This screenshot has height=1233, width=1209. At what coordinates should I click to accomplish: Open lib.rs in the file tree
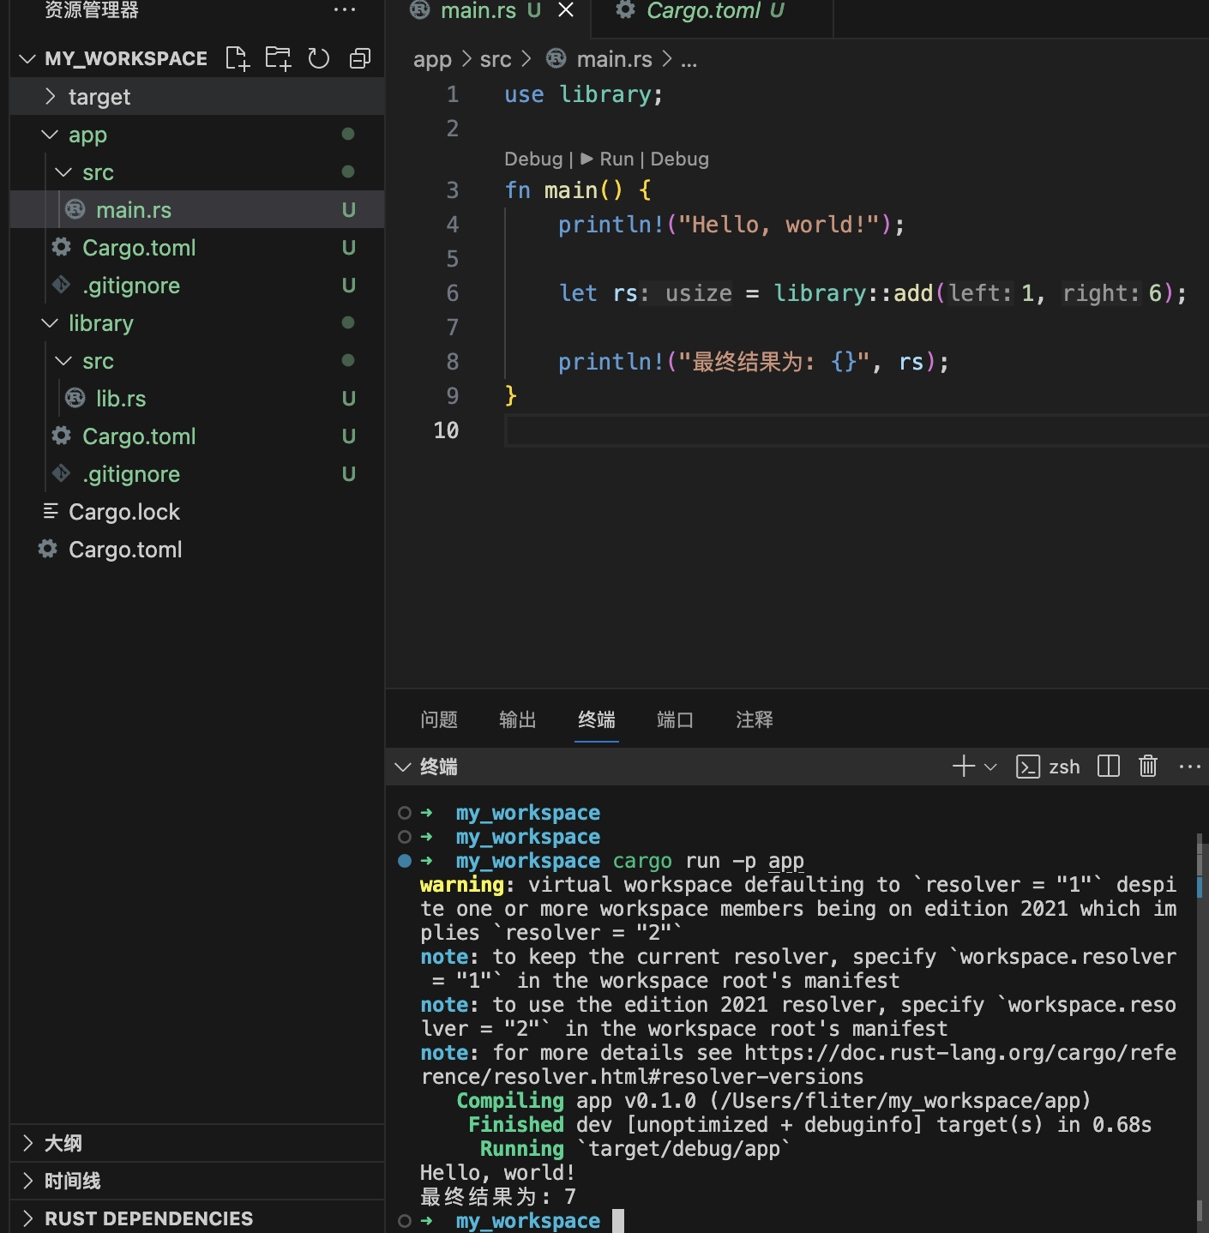point(121,399)
